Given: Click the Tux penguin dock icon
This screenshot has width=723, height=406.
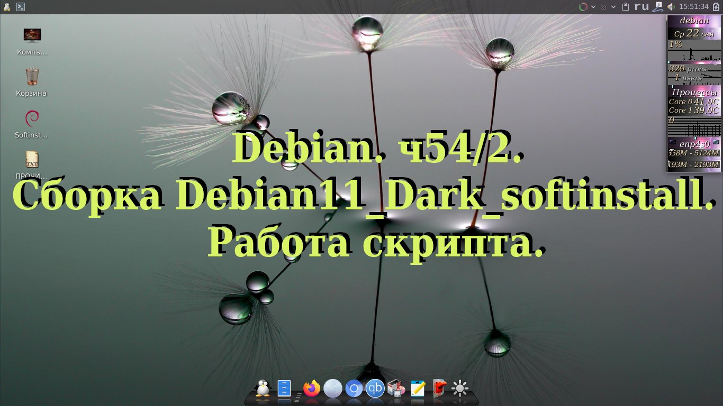Looking at the screenshot, I should (263, 389).
